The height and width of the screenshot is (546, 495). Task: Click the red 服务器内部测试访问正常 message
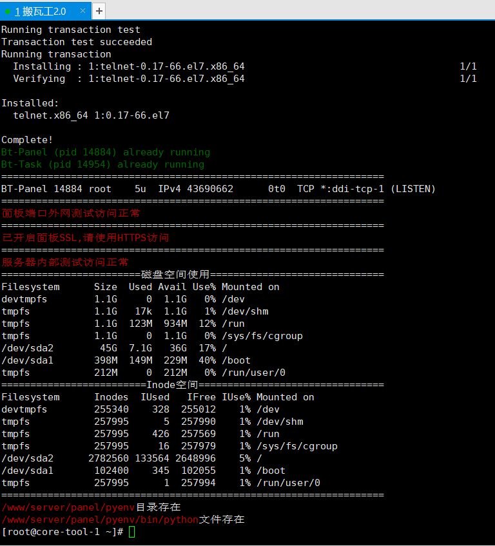point(65,262)
